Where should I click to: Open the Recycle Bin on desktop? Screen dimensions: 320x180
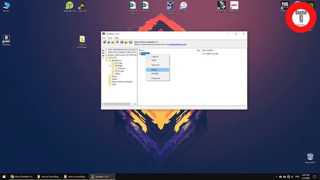(x=310, y=158)
